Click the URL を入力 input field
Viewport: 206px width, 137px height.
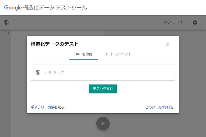(x=103, y=72)
